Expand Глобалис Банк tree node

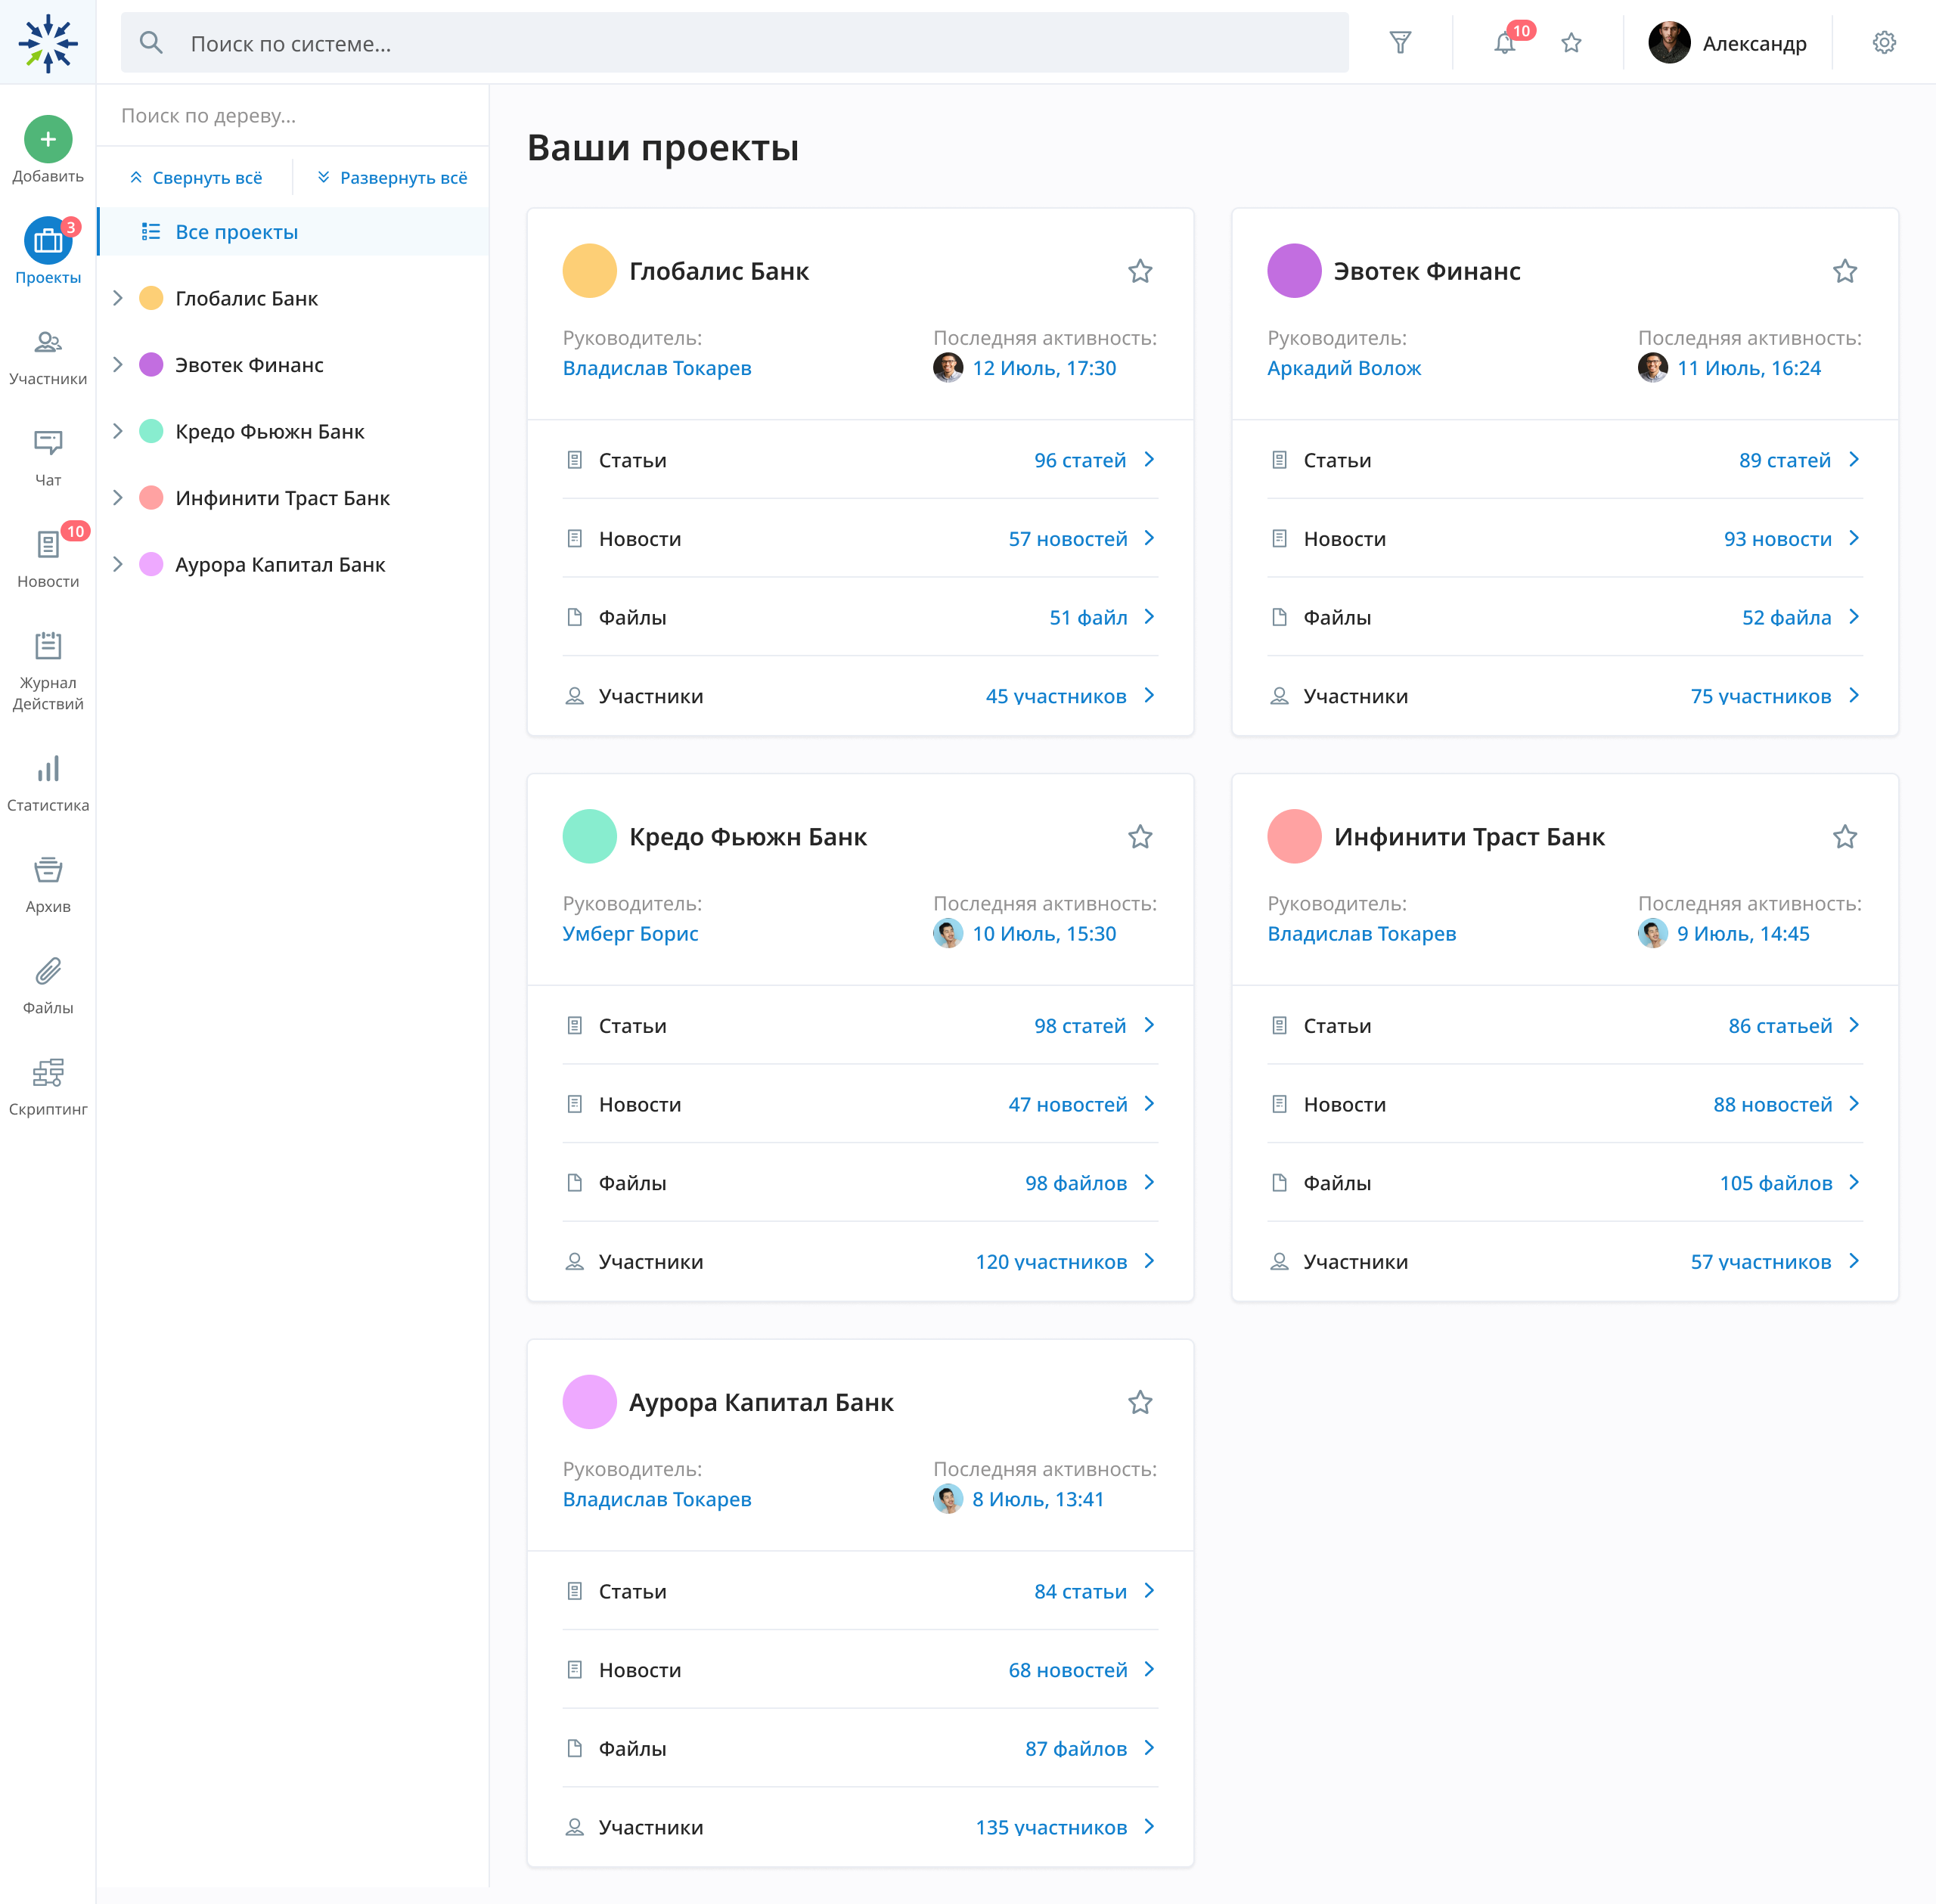tap(118, 298)
